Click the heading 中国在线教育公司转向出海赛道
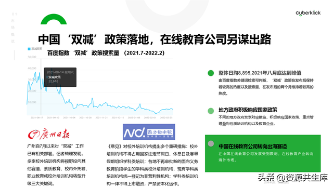 point(253,146)
